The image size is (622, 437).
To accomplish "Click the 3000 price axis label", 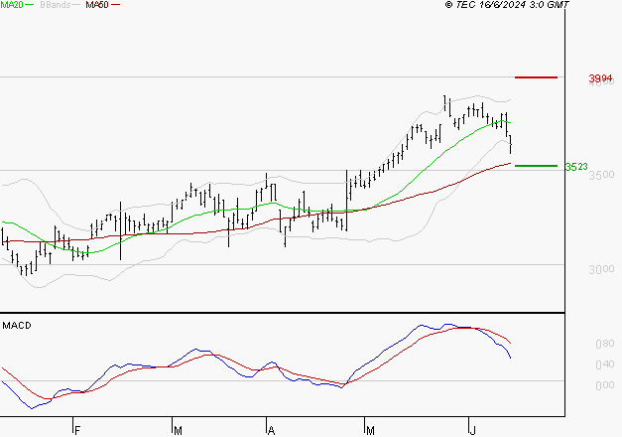I will tap(601, 269).
